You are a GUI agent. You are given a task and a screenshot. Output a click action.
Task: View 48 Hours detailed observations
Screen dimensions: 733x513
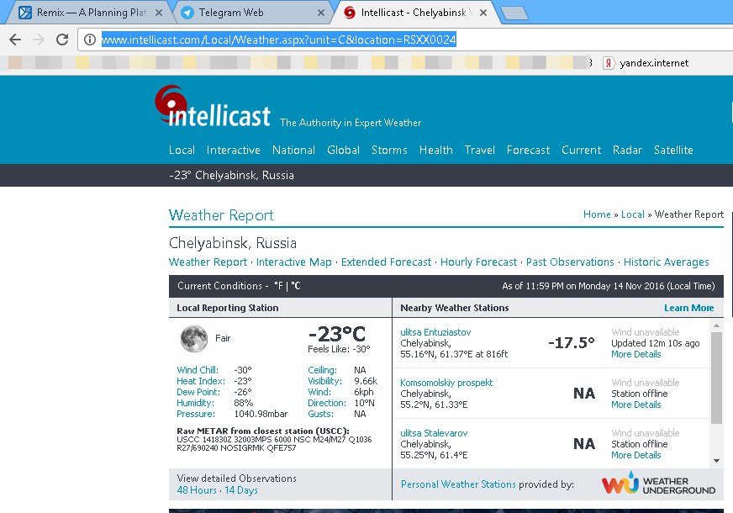tap(197, 490)
